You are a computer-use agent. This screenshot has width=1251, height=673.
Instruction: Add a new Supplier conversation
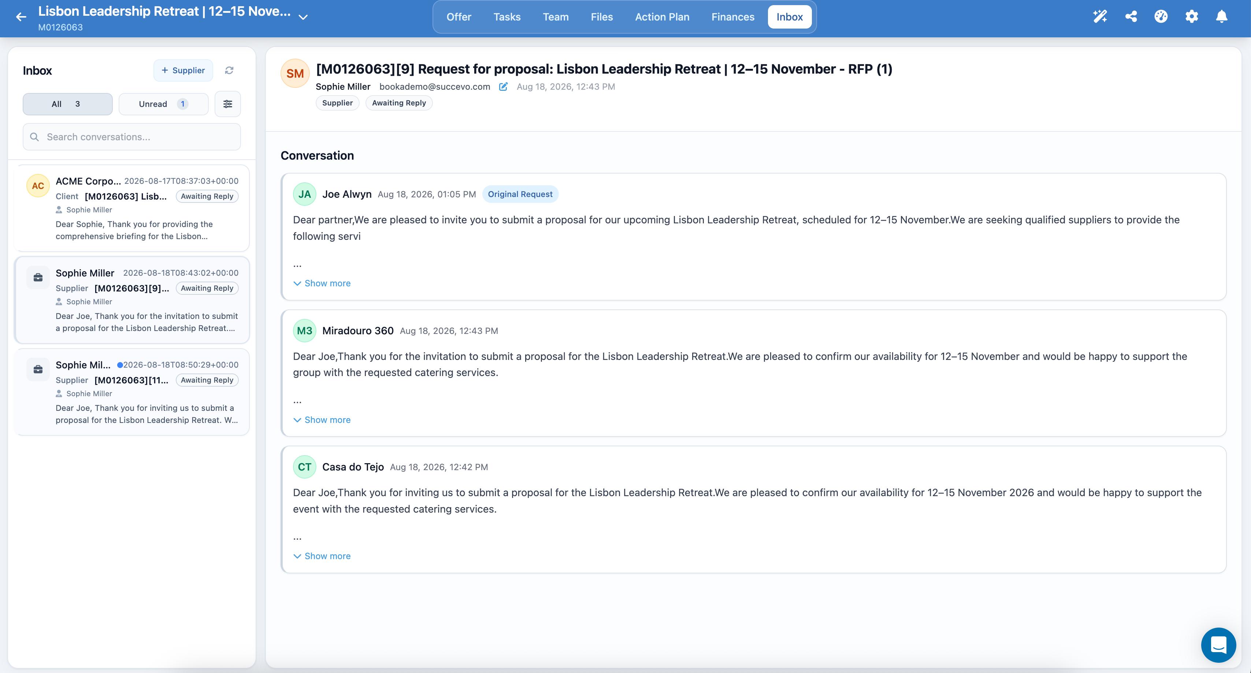[183, 70]
